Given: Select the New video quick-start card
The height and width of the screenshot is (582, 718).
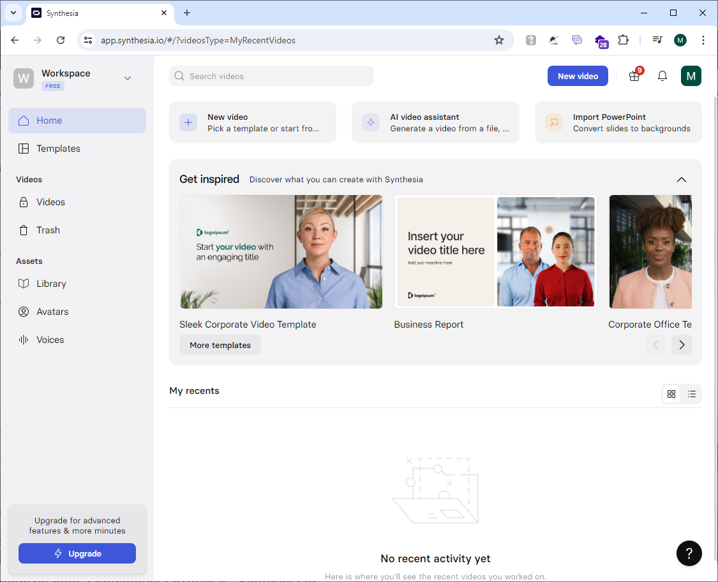Looking at the screenshot, I should [253, 122].
